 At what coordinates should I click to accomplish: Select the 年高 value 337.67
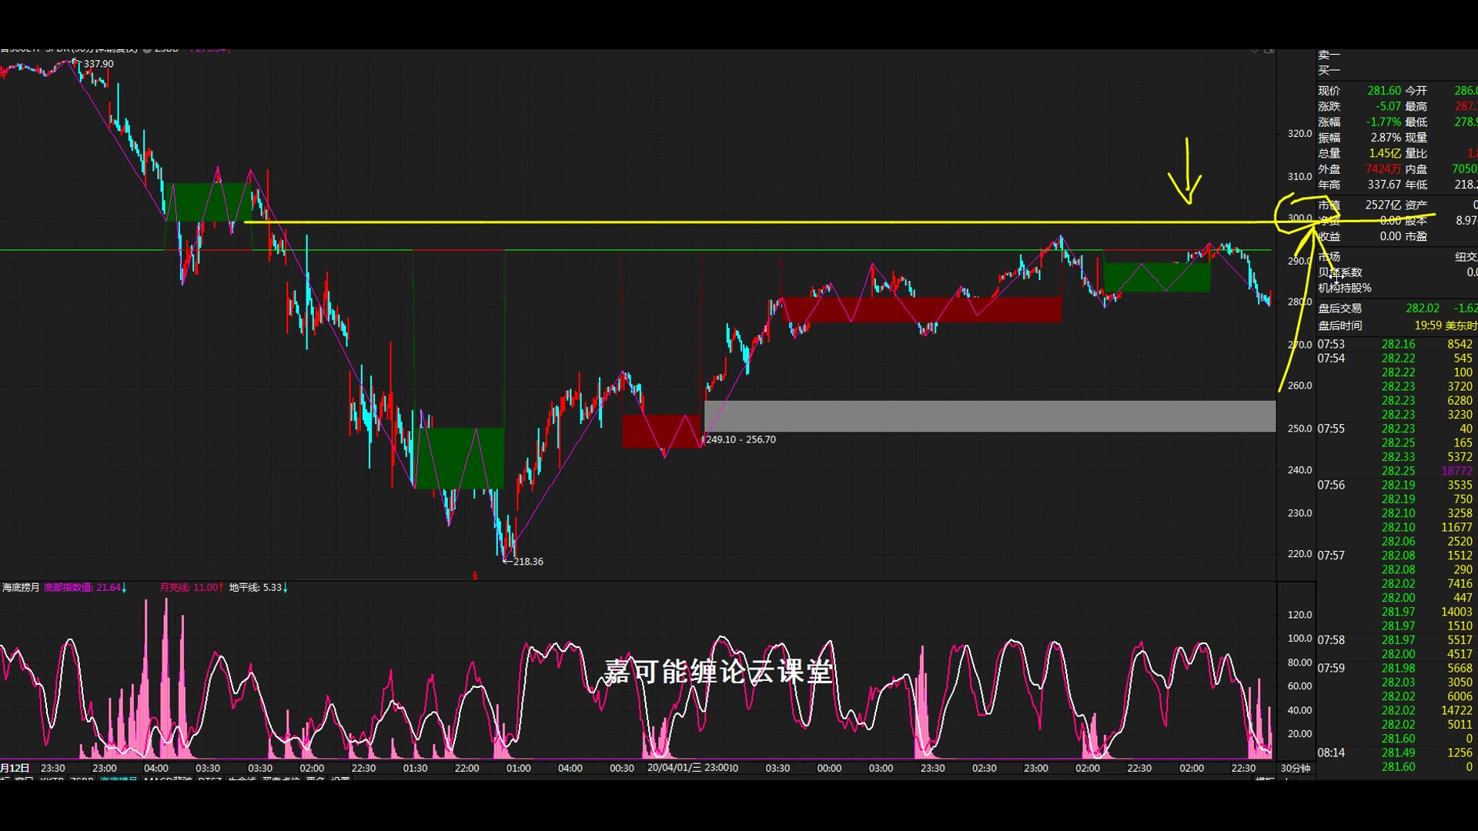coord(1384,185)
